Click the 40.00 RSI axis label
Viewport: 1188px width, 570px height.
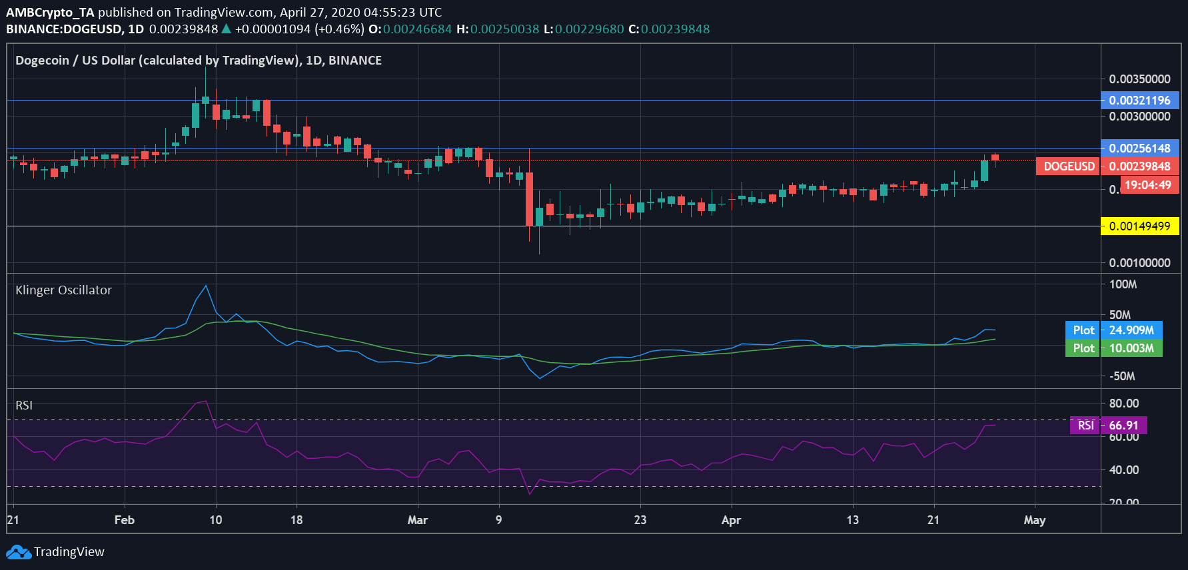click(1123, 470)
